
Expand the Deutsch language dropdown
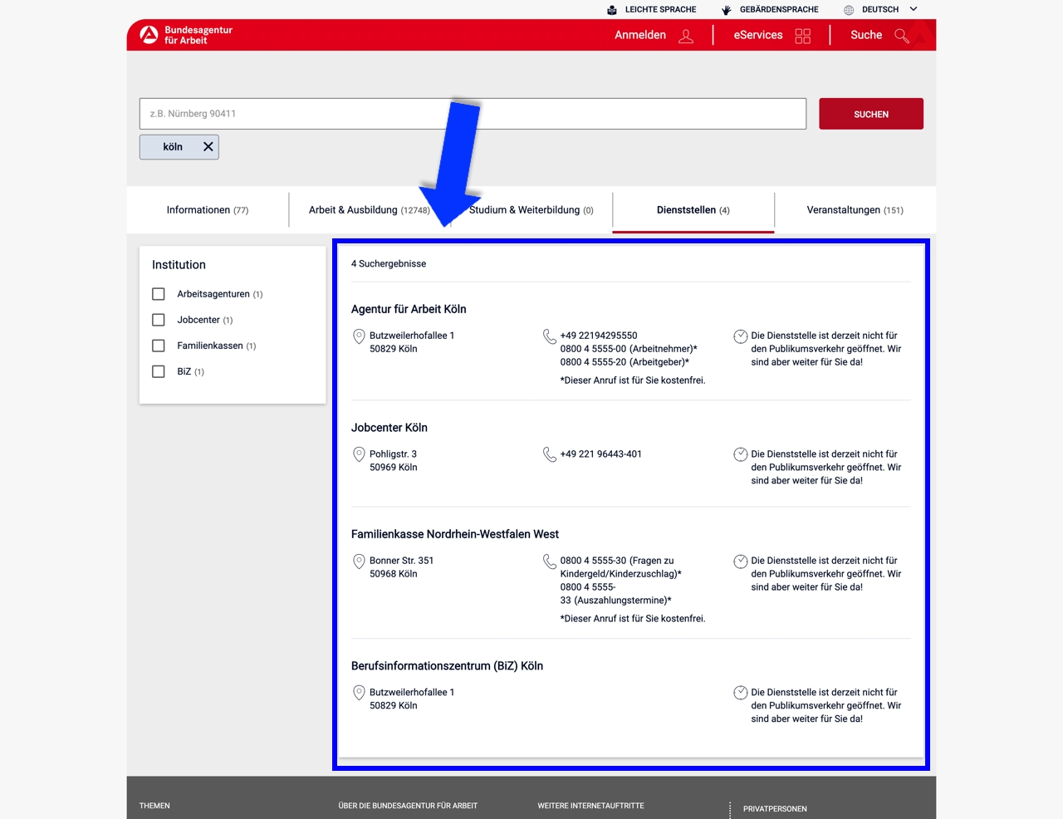click(914, 9)
